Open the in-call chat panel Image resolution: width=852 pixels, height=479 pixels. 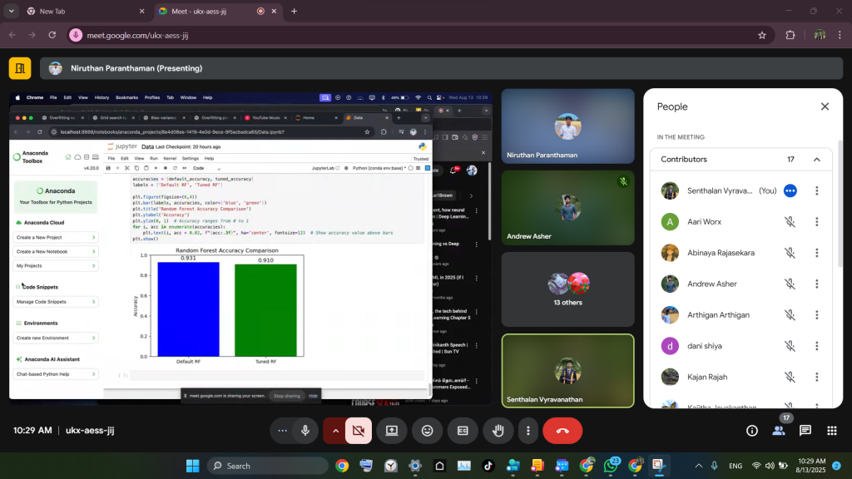[805, 431]
